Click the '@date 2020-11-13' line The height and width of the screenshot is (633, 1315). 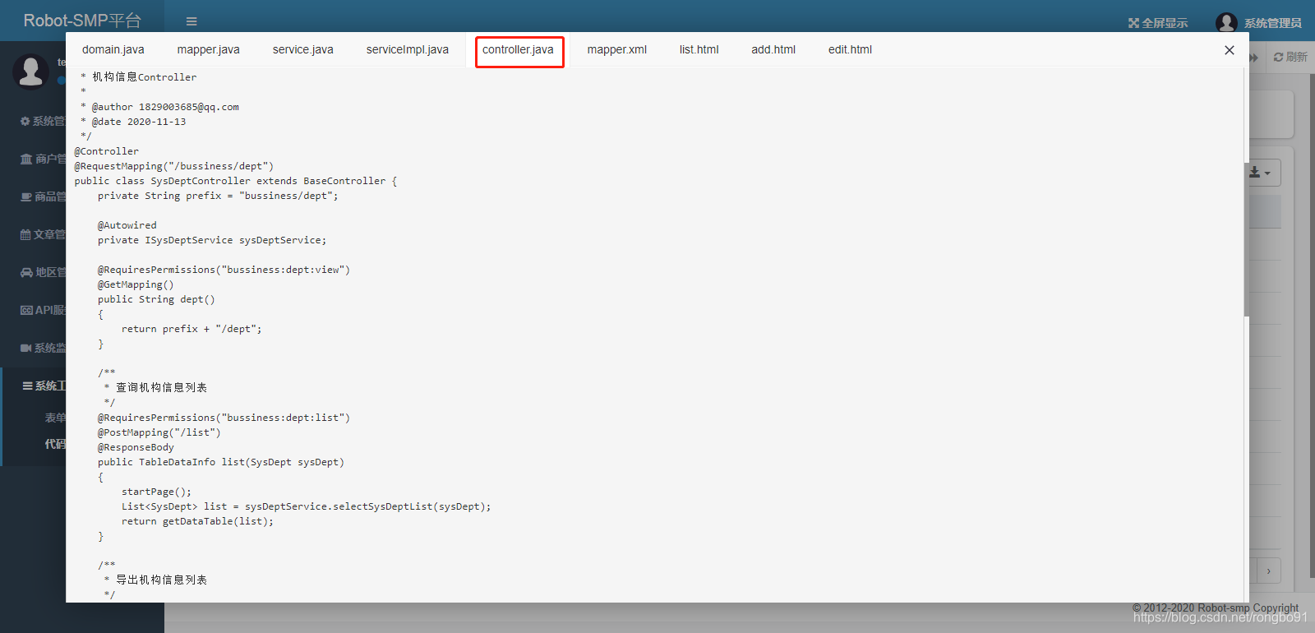point(133,122)
